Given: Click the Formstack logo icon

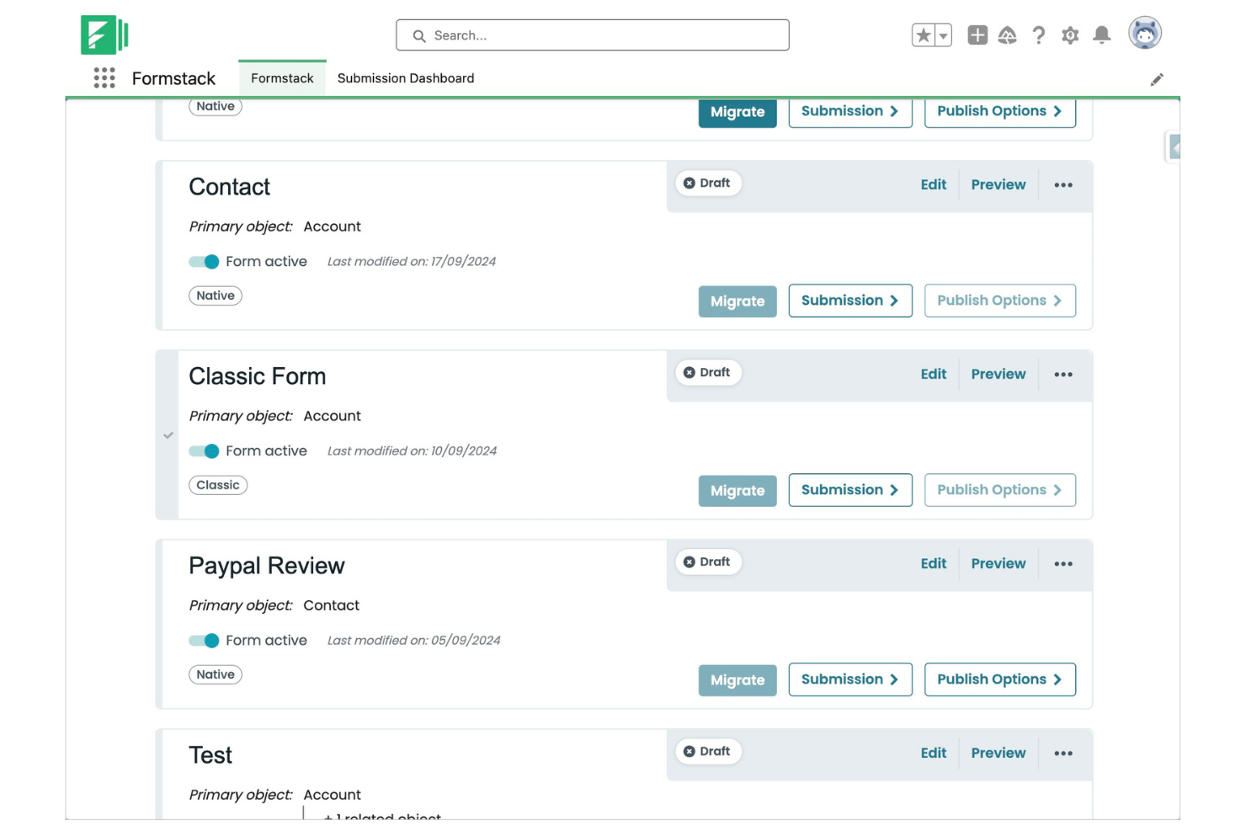Looking at the screenshot, I should [x=104, y=34].
